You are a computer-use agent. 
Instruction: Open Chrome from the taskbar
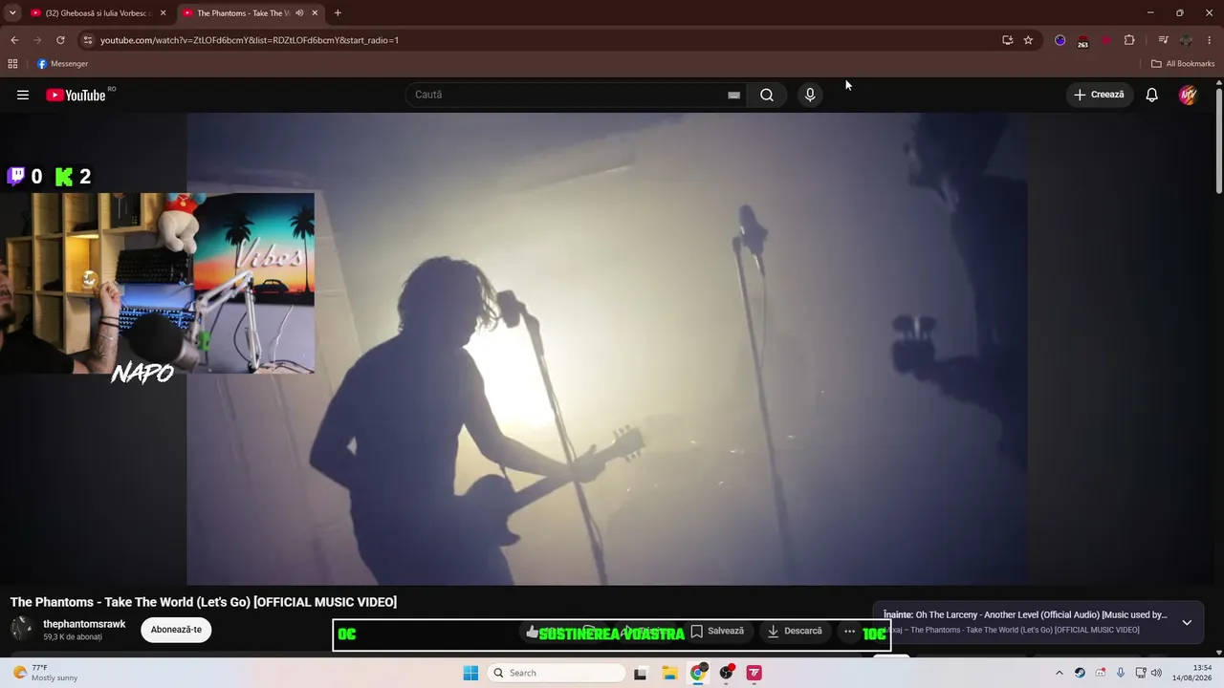tap(698, 673)
